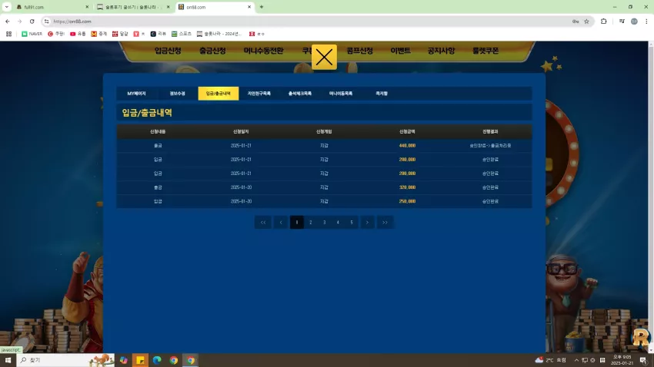
Task: Open the apps grid in bookmarks bar
Action: pos(8,34)
